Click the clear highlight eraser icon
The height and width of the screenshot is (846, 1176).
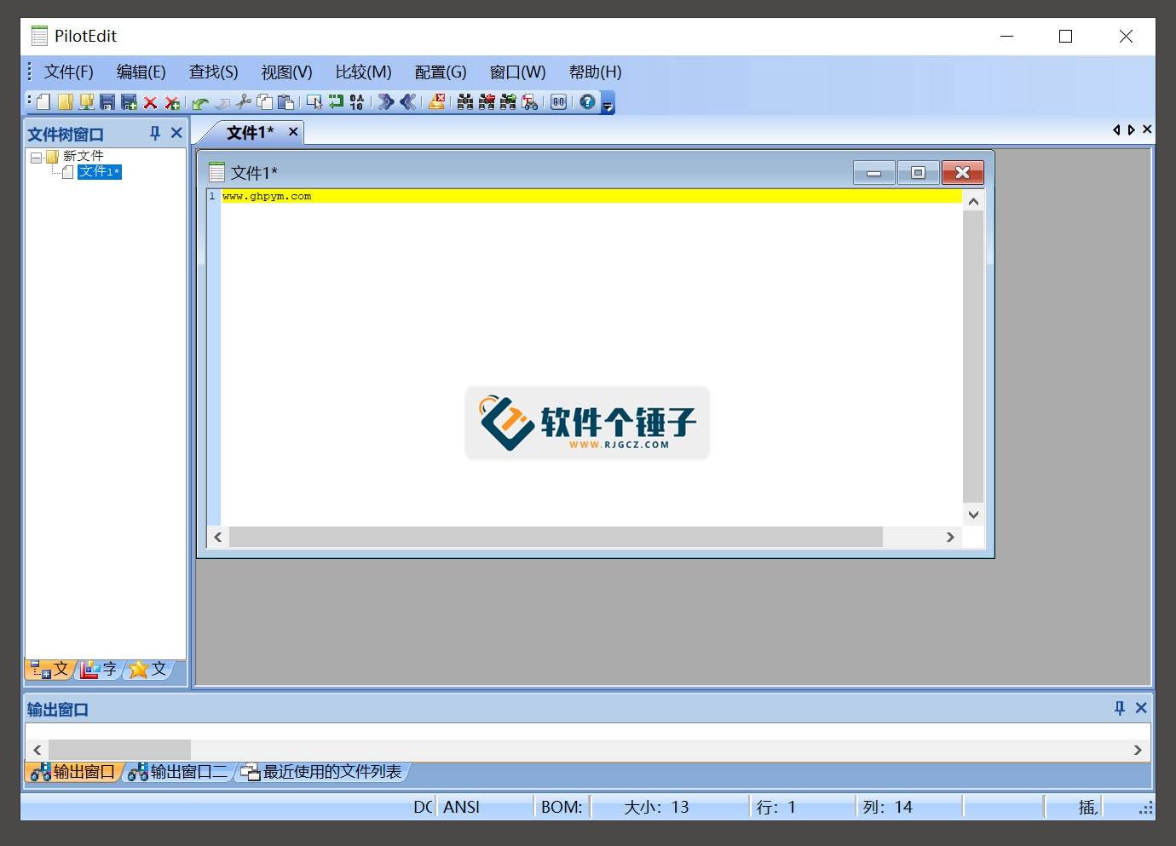point(436,102)
